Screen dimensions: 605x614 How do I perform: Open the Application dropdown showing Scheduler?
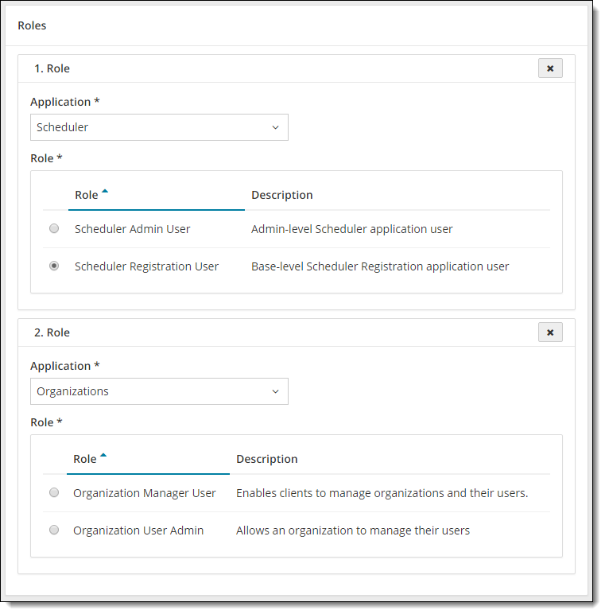pos(159,127)
